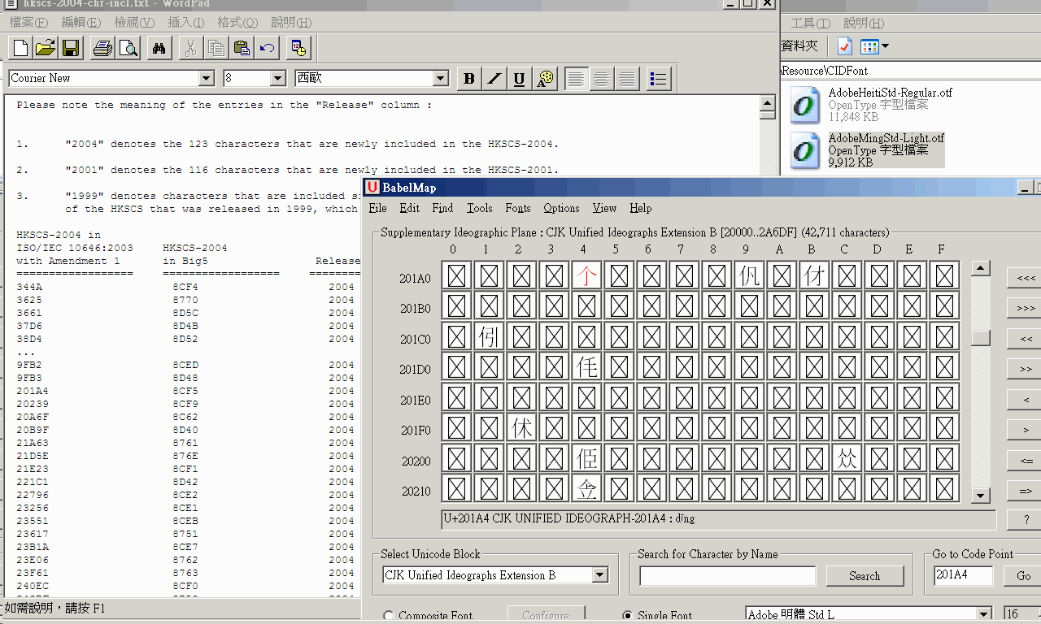Screen dimensions: 1041x624
Task: Expand the font size dropdown
Action: 278,79
